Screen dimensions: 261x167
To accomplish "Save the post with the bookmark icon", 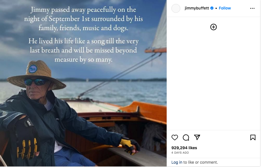I will (x=253, y=137).
